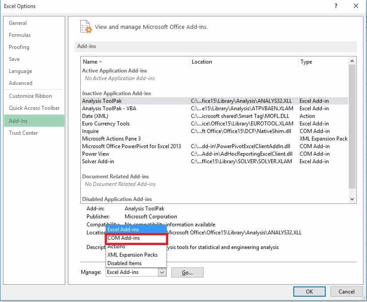
Task: Click the down arrow on the list scrollbar
Action: [x=351, y=199]
